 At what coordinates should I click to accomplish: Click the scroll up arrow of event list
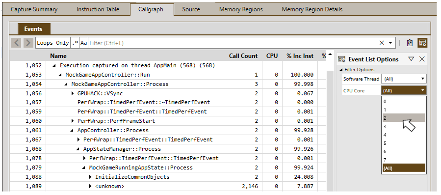pos(330,55)
